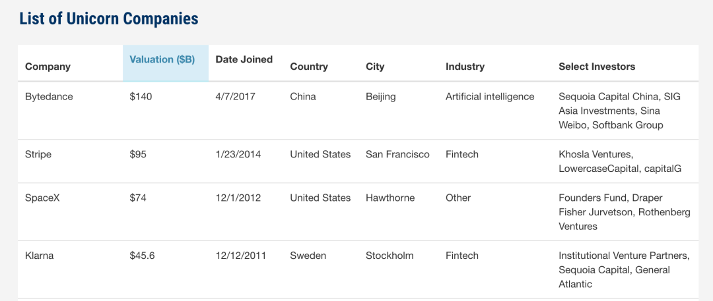The height and width of the screenshot is (301, 713).
Task: Click the Artificial intelligence industry cell
Action: [x=490, y=97]
